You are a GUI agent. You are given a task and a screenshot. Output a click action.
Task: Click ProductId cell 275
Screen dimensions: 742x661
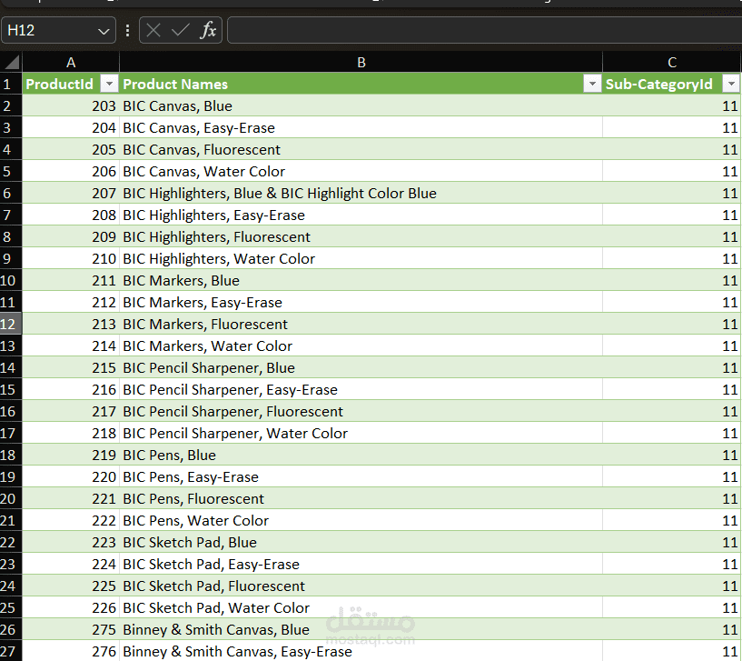71,629
